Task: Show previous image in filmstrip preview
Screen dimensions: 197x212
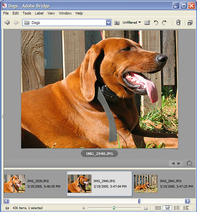Action: (173, 163)
